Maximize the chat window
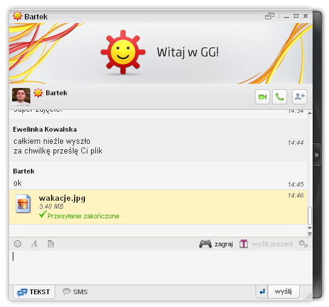The width and height of the screenshot is (329, 307). point(296,16)
